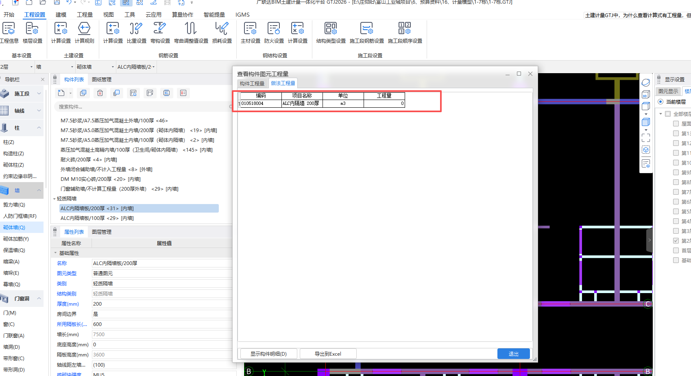Select 构造柱(Z) in the navigation list
Screen dimensions: 691x376
click(x=13, y=154)
